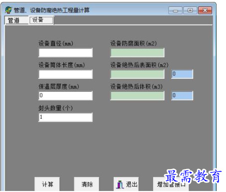
Task: Click the window title 管道、设备防腐绝热工程量计算
Action: 51,10
